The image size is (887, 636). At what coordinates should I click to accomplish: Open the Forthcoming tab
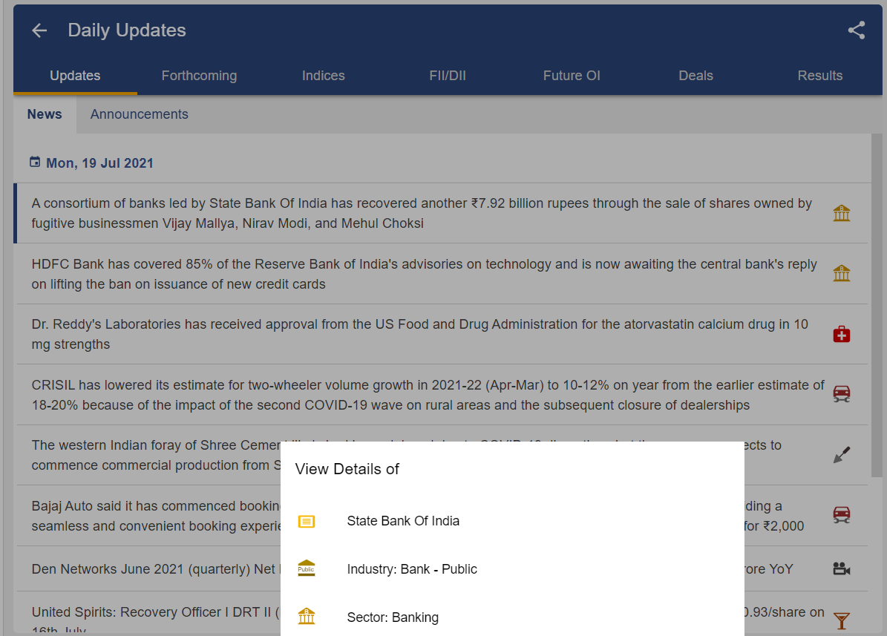pos(199,75)
